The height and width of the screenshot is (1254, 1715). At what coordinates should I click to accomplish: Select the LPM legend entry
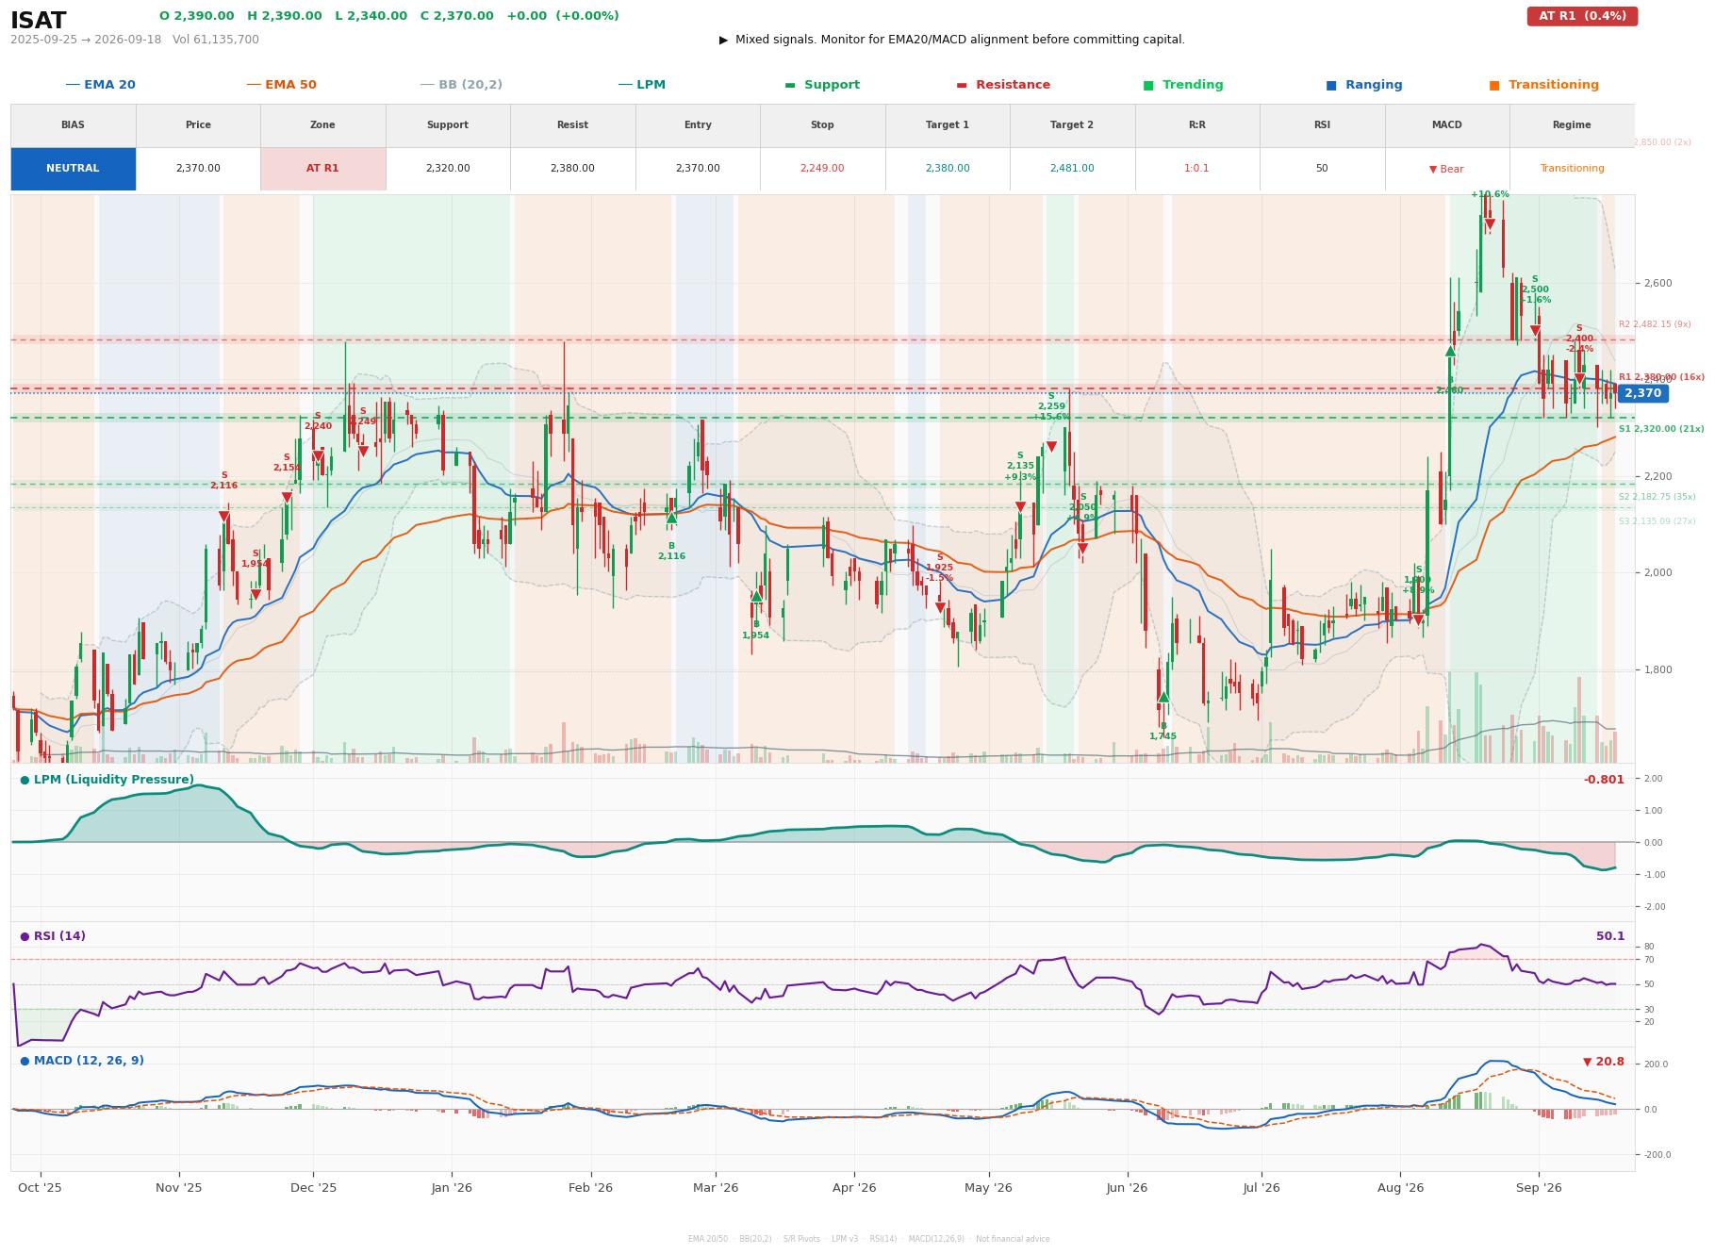641,85
